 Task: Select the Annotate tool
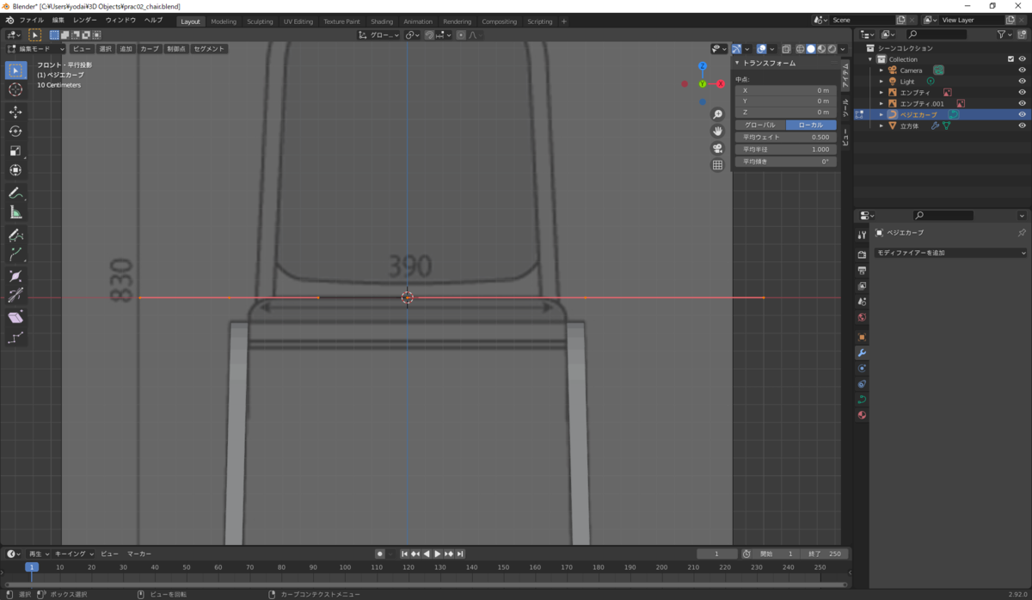click(x=15, y=193)
